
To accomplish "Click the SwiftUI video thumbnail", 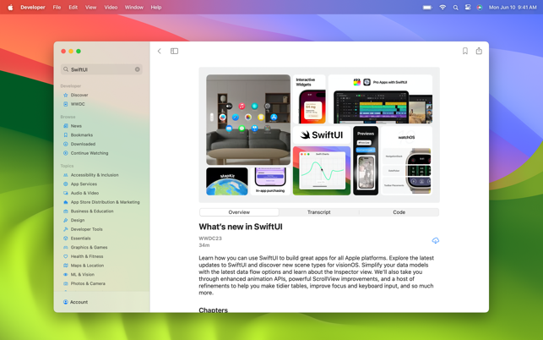I will [x=319, y=134].
